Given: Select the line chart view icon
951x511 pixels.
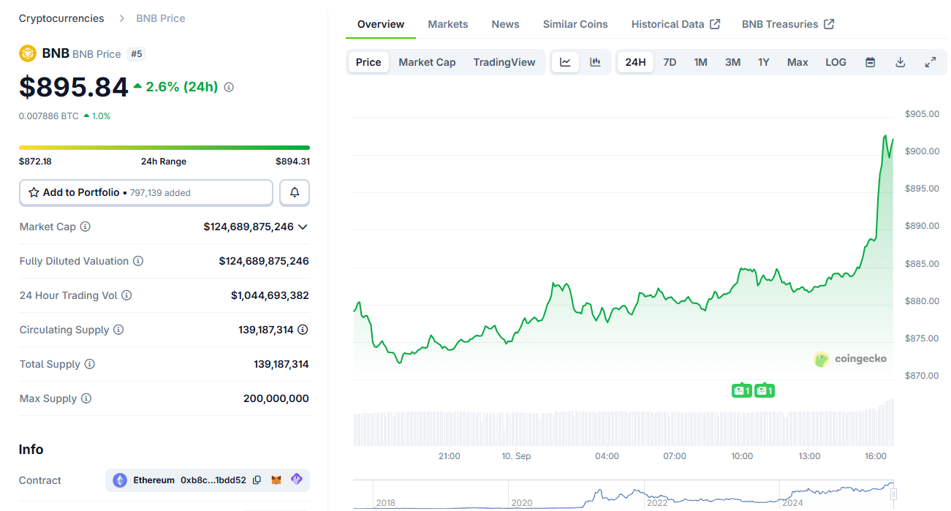Looking at the screenshot, I should click(x=565, y=62).
